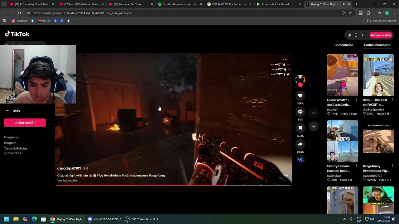Image resolution: width=399 pixels, height=224 pixels.
Task: Like the video with the heart icon
Action: (300, 96)
